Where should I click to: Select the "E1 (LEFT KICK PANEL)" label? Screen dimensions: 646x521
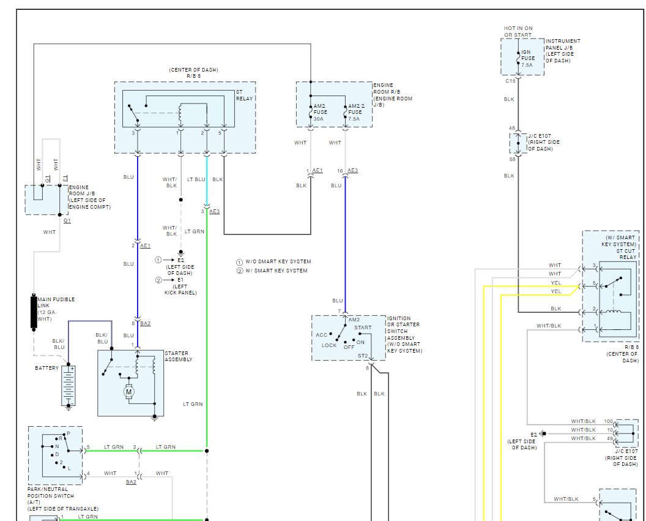coord(180,287)
